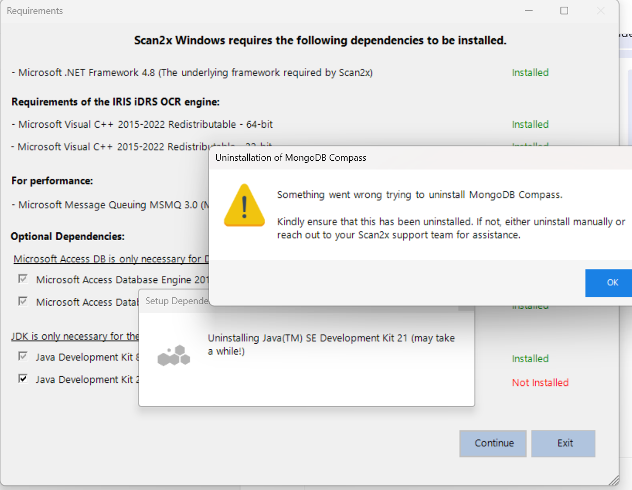The image size is (632, 490).
Task: Uncheck the last Java Development Kit checkbox
Action: (23, 379)
